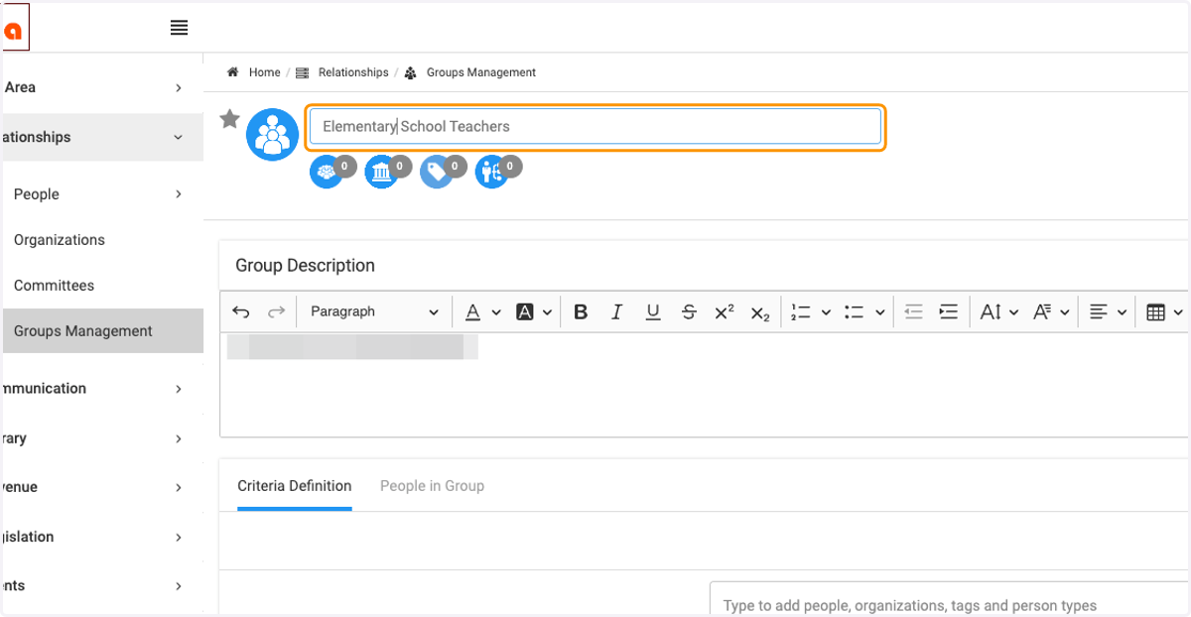The width and height of the screenshot is (1191, 617).
Task: Toggle italic formatting
Action: (x=616, y=311)
